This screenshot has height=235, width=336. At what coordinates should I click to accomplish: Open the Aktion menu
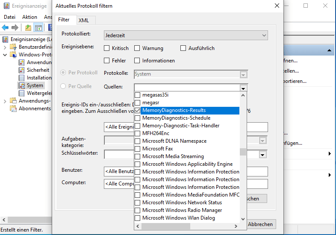[29, 17]
